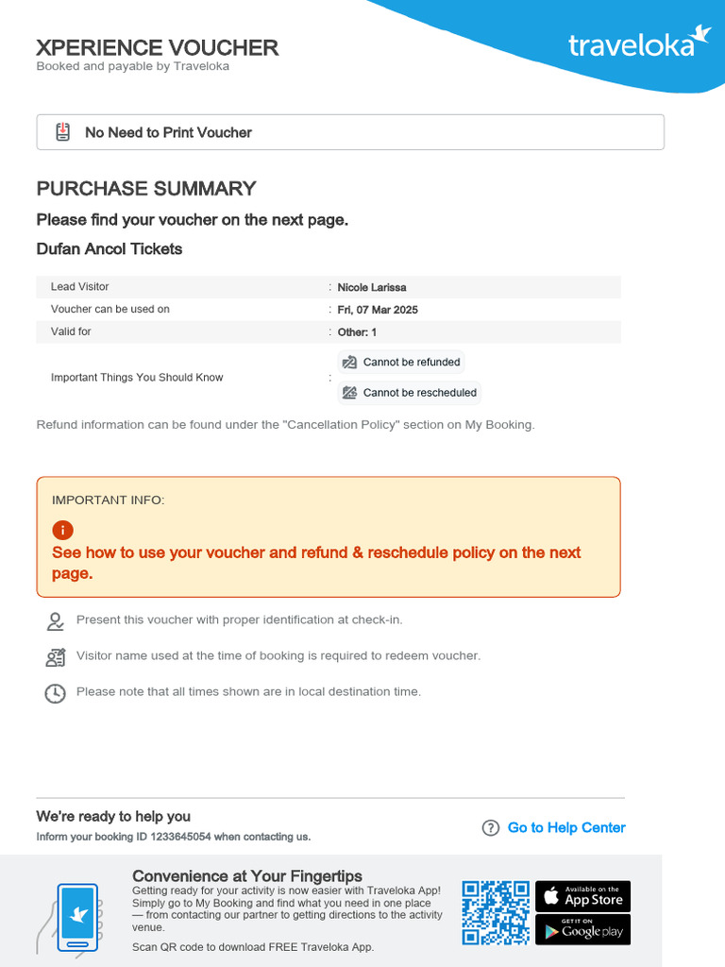Image resolution: width=725 pixels, height=967 pixels.
Task: Click the QR code to download app
Action: [x=496, y=912]
